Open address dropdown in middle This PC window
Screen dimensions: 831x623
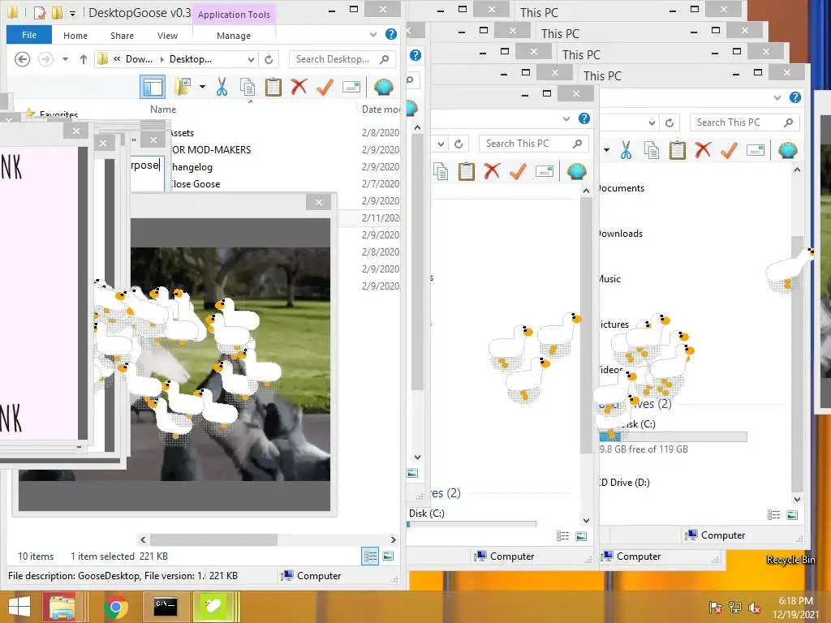(441, 144)
